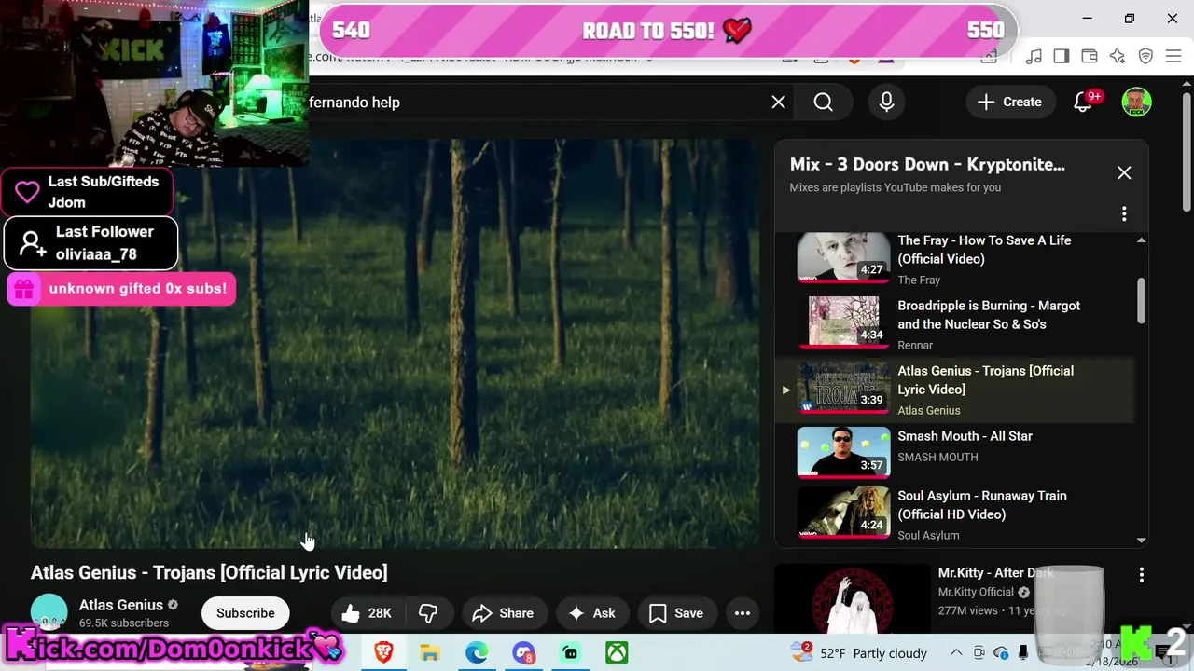Click the page vertical scrollbar thumb

pyautogui.click(x=1187, y=153)
